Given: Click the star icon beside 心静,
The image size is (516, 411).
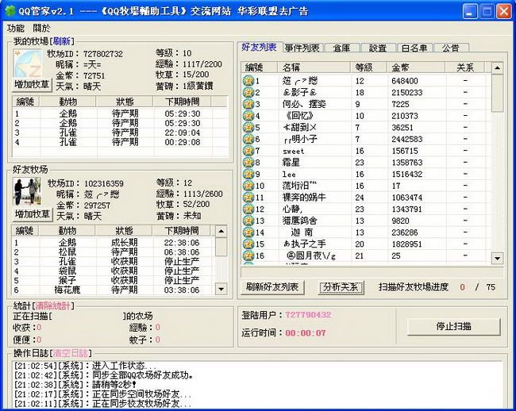Looking at the screenshot, I should click(x=248, y=209).
